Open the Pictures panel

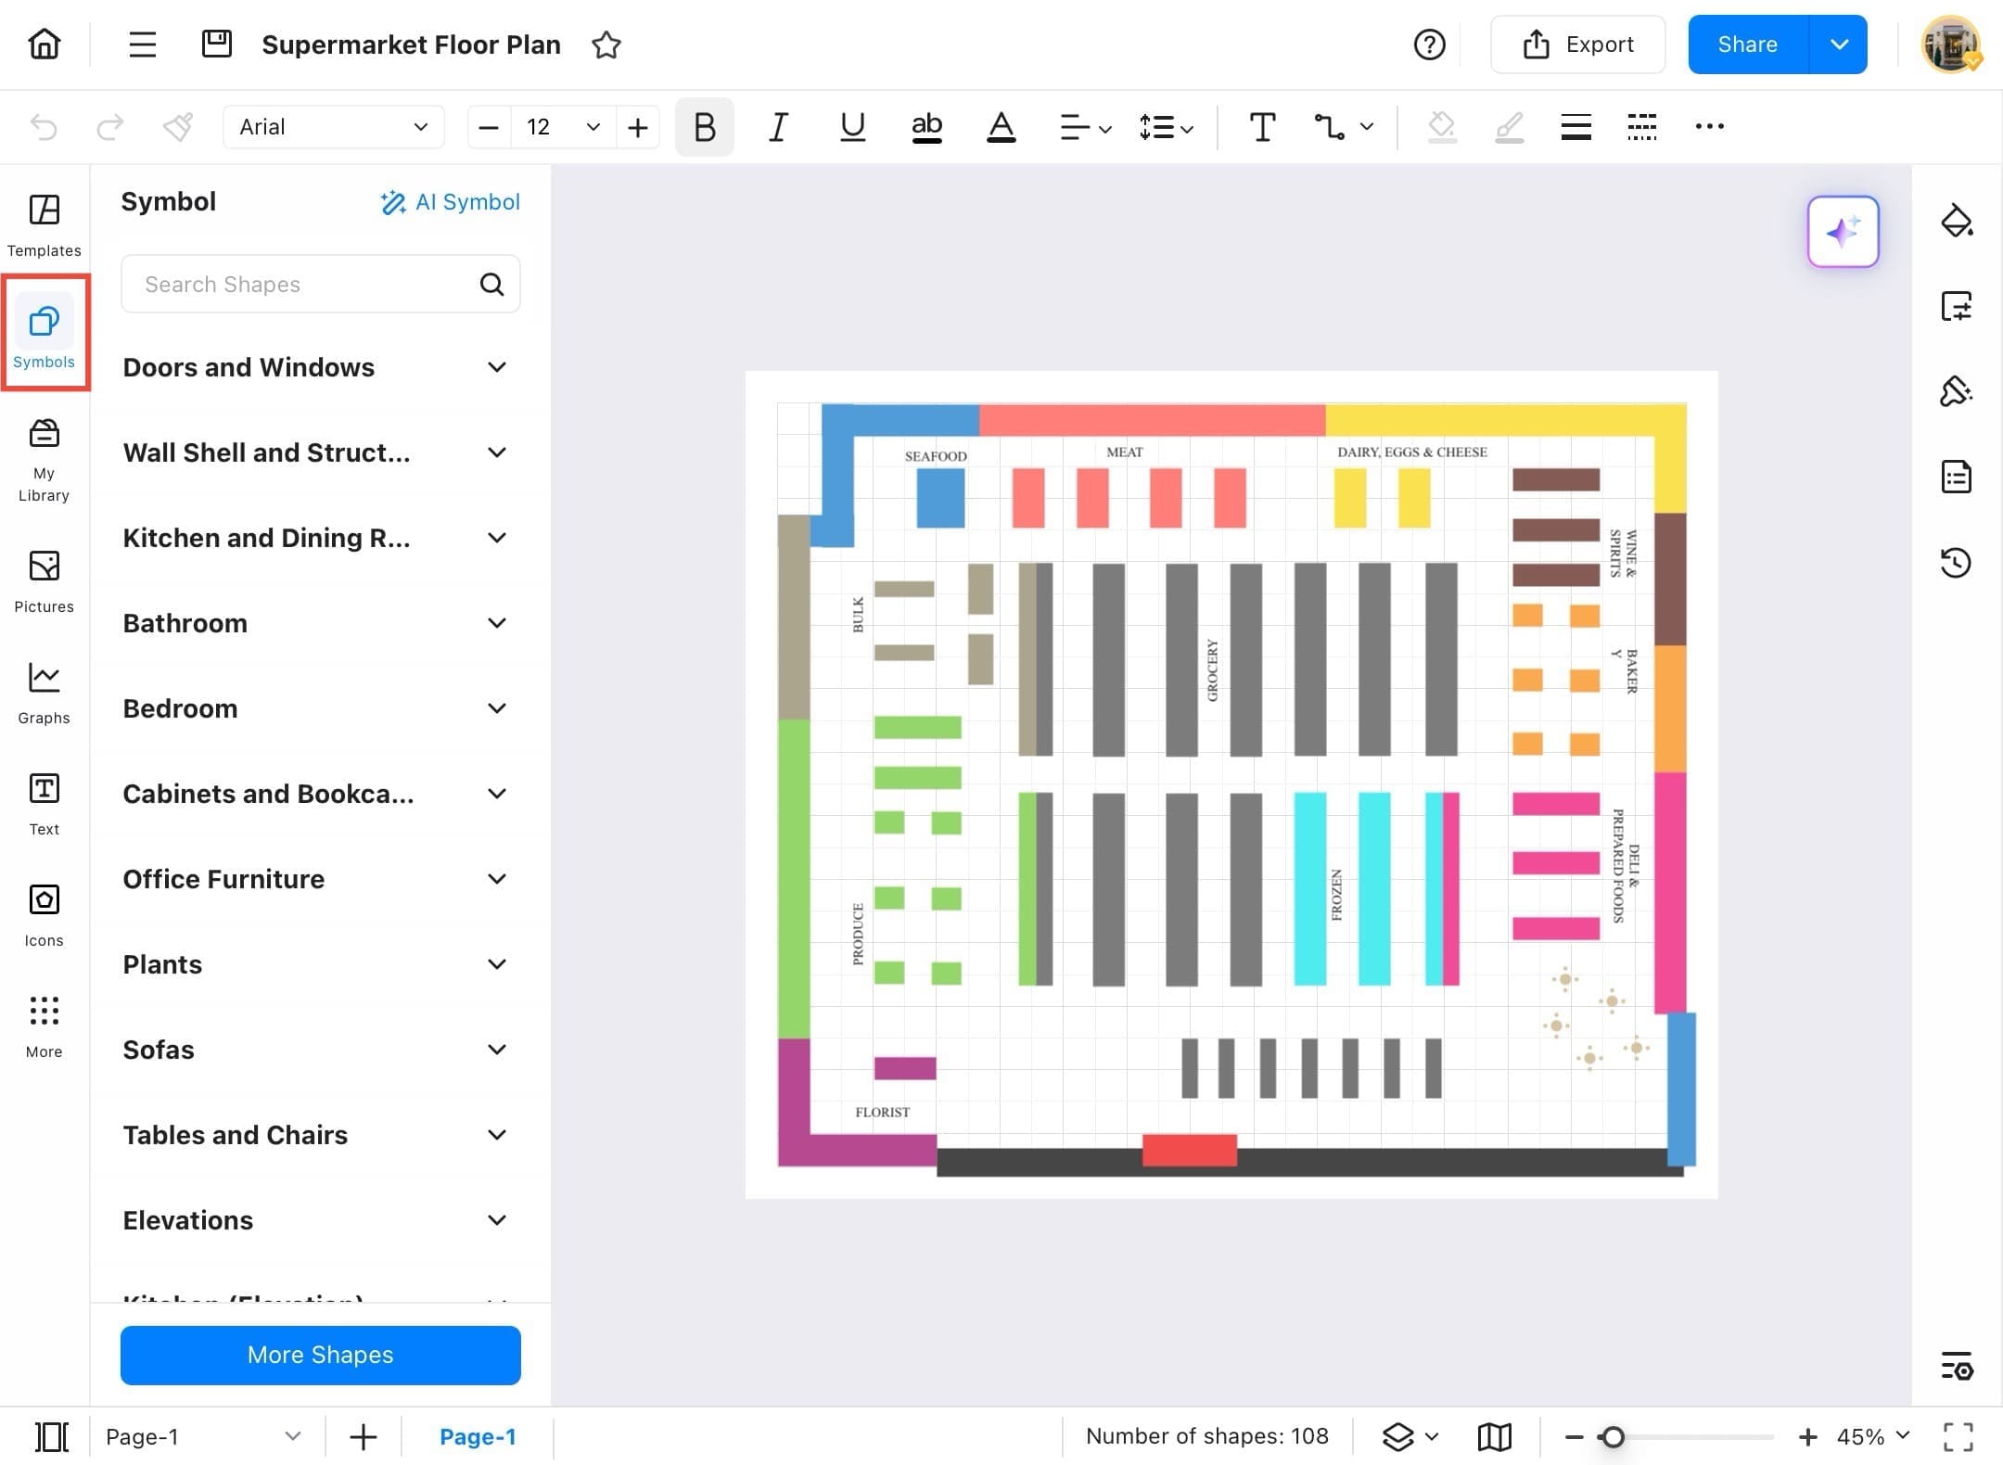tap(44, 581)
